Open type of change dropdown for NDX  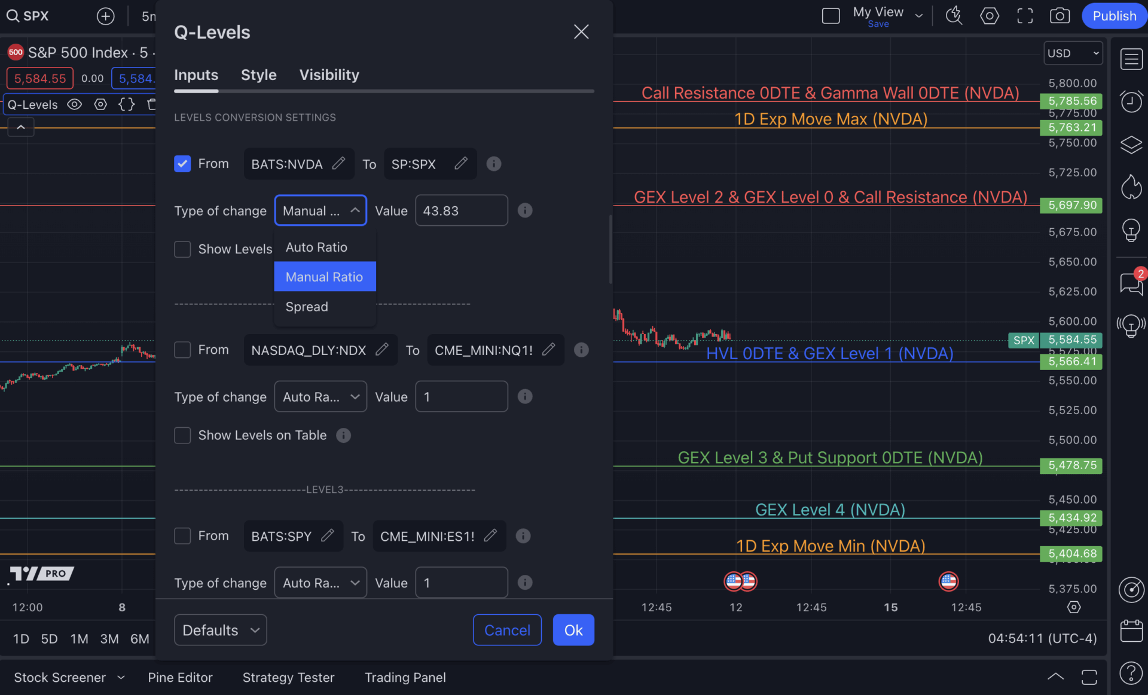pyautogui.click(x=320, y=396)
